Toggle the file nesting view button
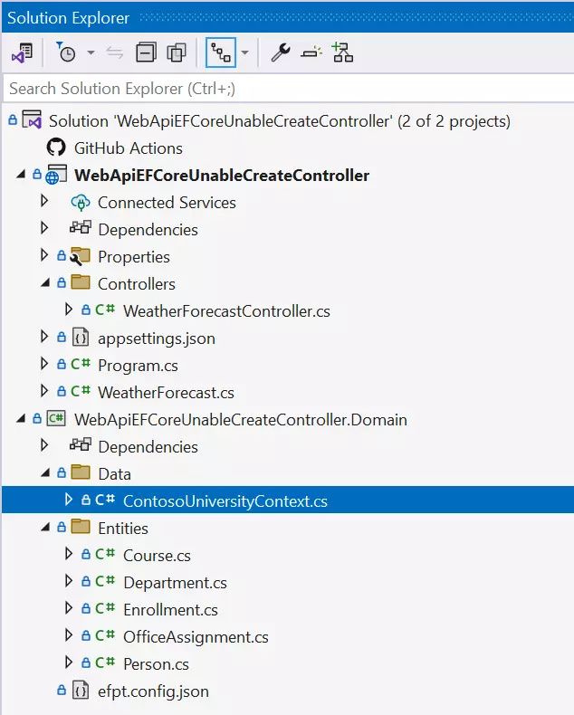 click(x=221, y=52)
